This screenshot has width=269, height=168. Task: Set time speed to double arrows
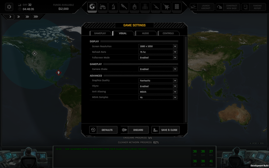(19, 17)
